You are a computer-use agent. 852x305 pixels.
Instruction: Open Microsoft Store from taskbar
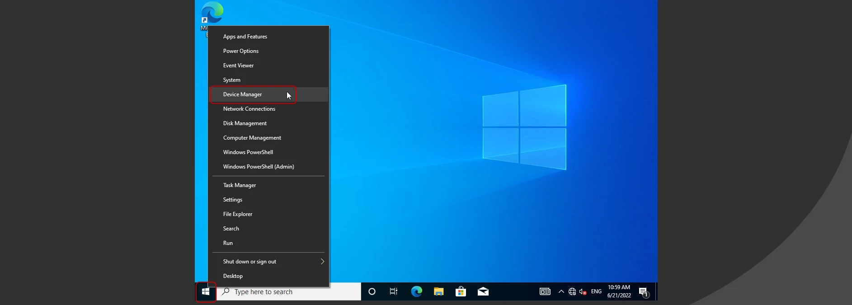(461, 292)
